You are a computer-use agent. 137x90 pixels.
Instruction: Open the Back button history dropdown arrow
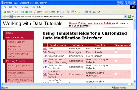[x=13, y=12]
